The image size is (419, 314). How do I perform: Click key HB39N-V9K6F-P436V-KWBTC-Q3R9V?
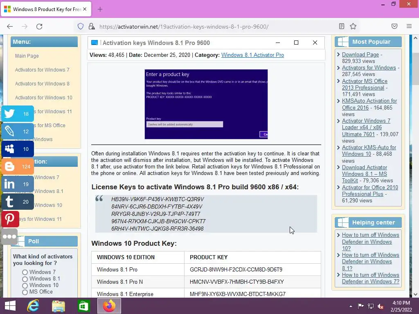coord(158,199)
